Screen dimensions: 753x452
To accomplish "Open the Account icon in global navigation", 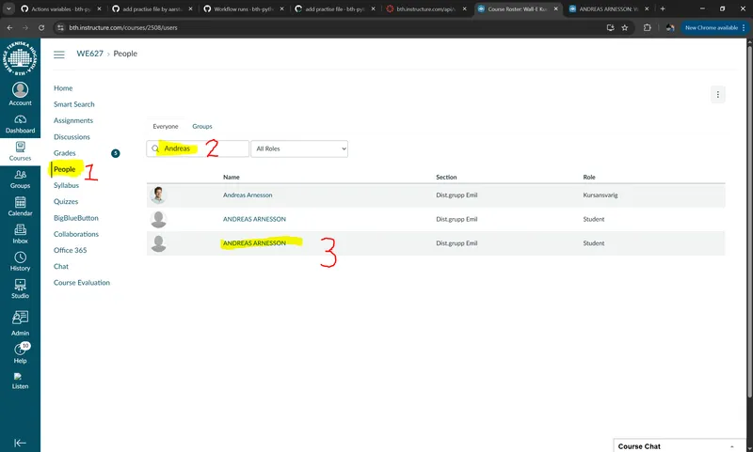I will [20, 93].
